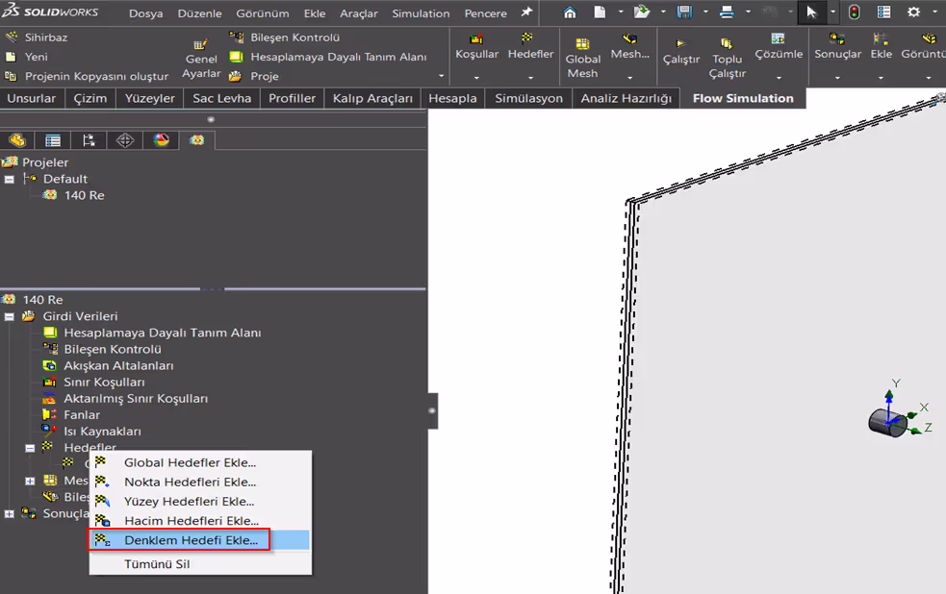946x594 pixels.
Task: Click the Mesh... tool
Action: pos(629,47)
